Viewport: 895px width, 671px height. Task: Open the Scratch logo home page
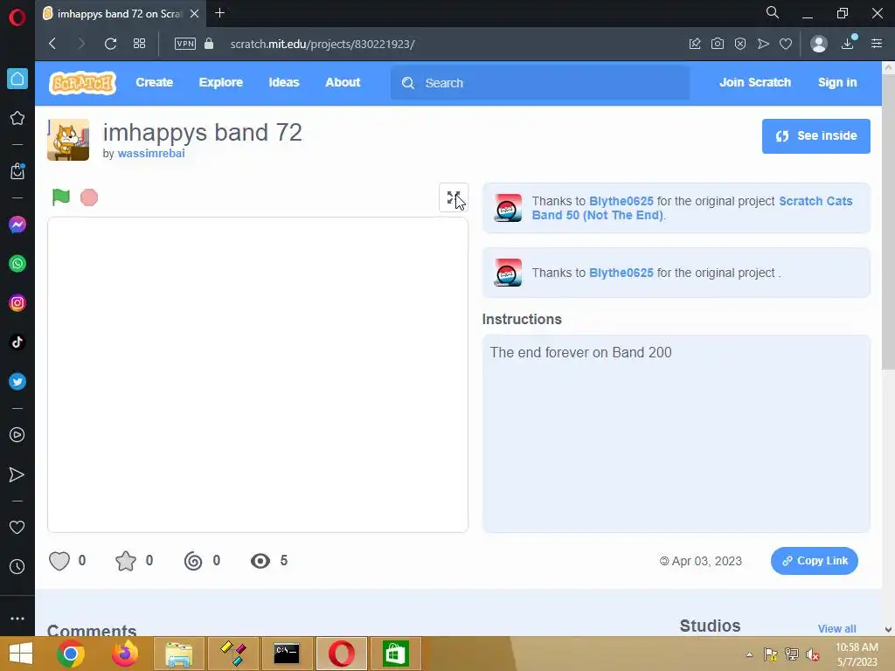[x=83, y=83]
